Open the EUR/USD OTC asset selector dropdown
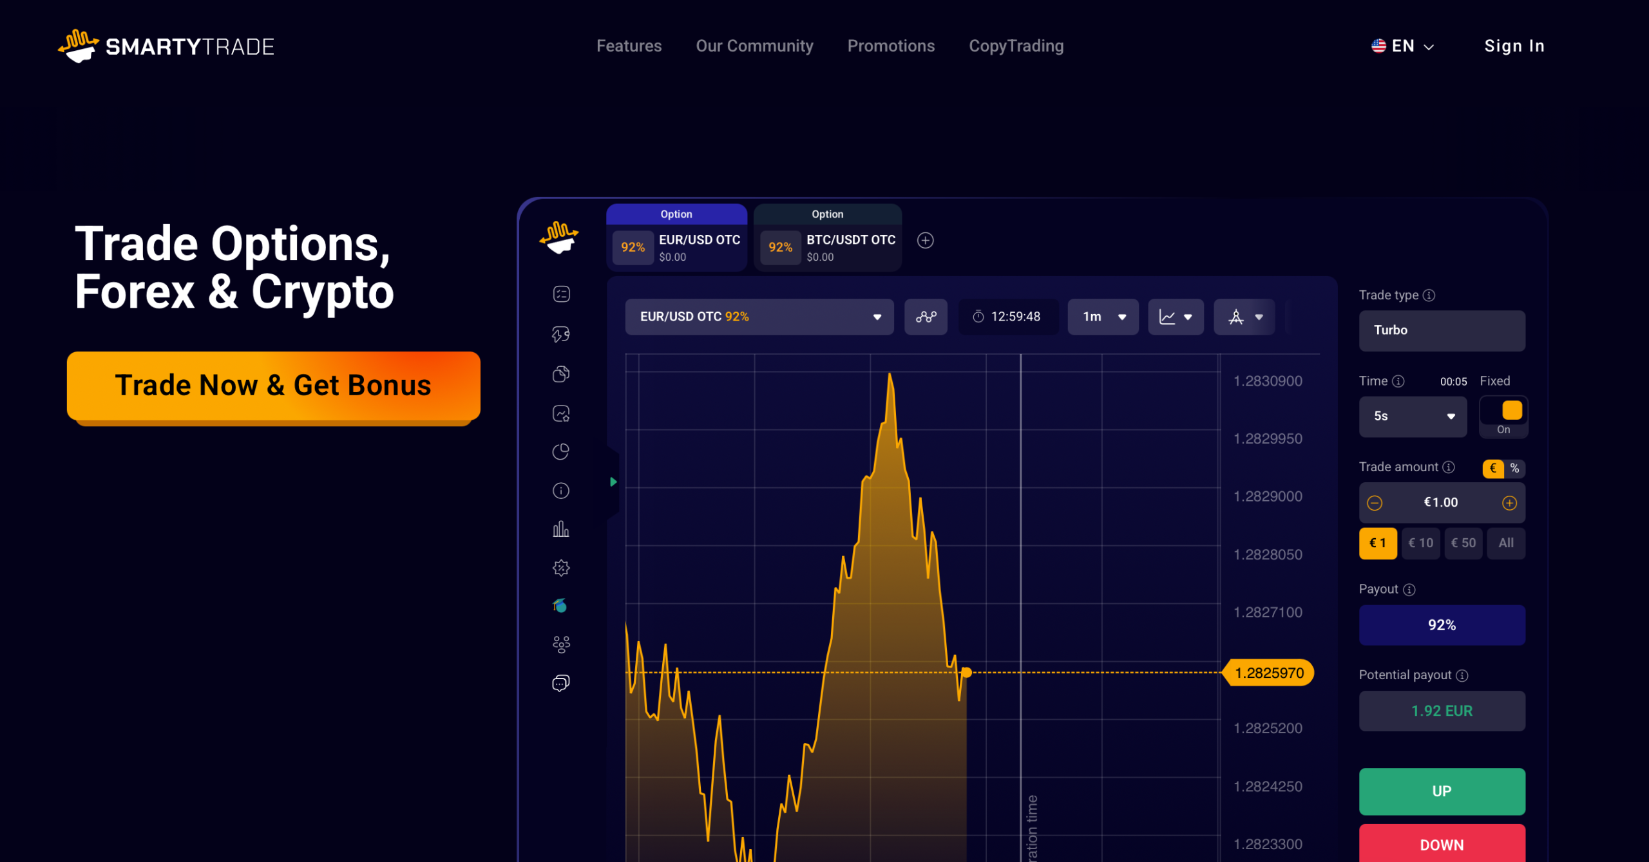Image resolution: width=1649 pixels, height=862 pixels. tap(759, 317)
